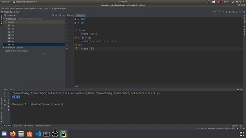246x138 pixels.
Task: Click the locate/scroll-from-source target icon in Project panel
Action: click(53, 15)
